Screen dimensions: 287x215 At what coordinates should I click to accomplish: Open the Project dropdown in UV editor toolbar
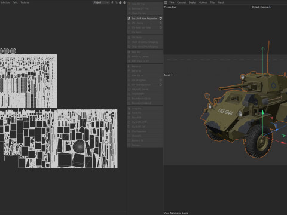coord(101,2)
